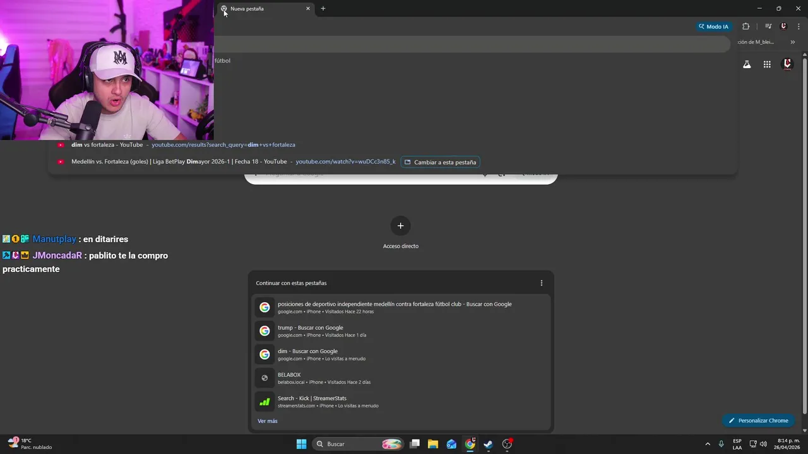Image resolution: width=808 pixels, height=454 pixels.
Task: Add a shortcut via Acceso directo plus
Action: (400, 226)
